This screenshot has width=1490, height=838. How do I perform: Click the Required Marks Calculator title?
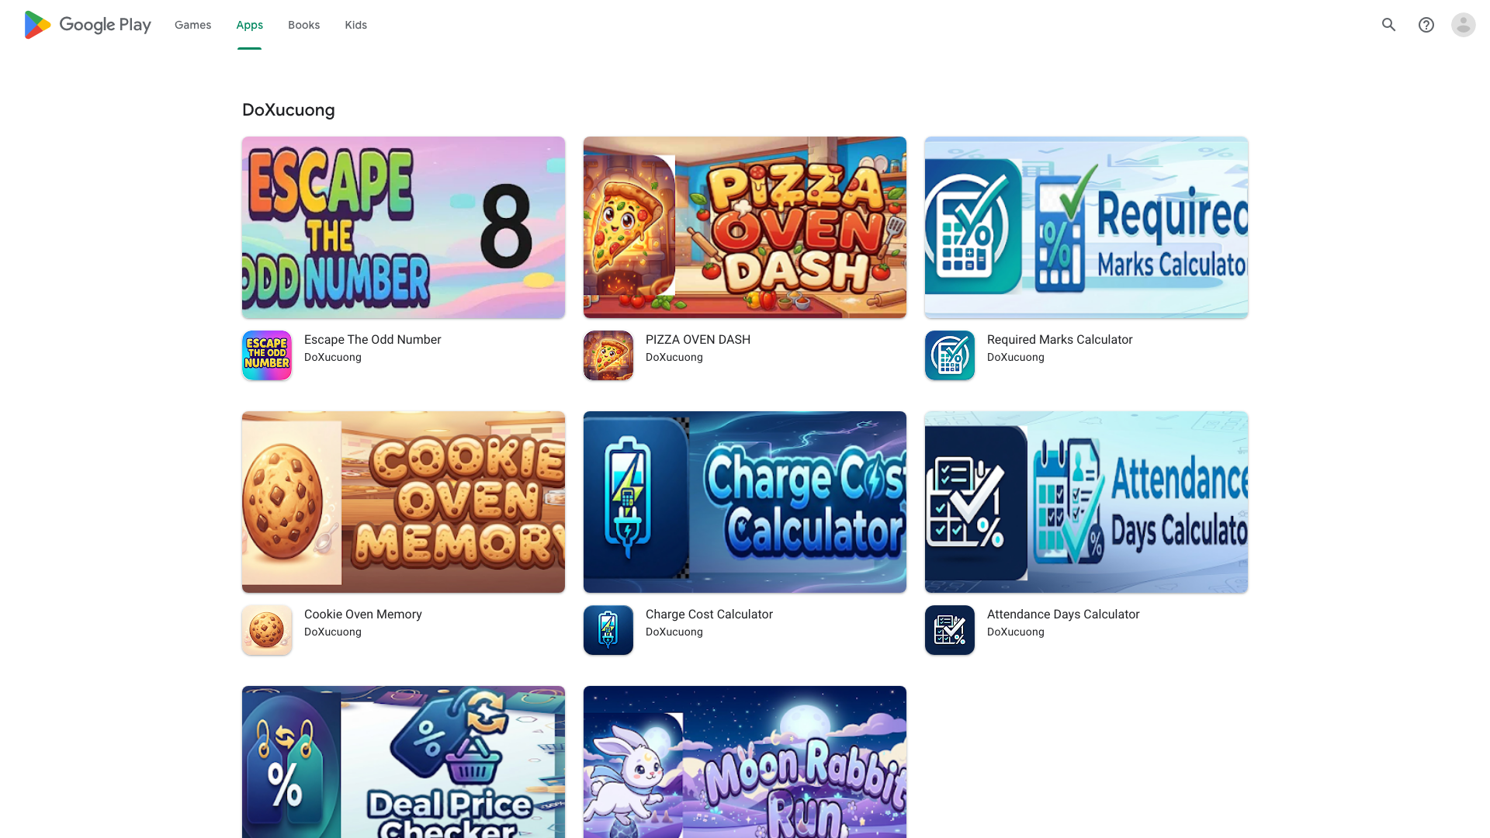tap(1060, 340)
